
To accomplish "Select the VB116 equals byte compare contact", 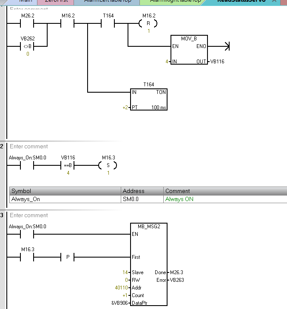I will tap(68, 165).
